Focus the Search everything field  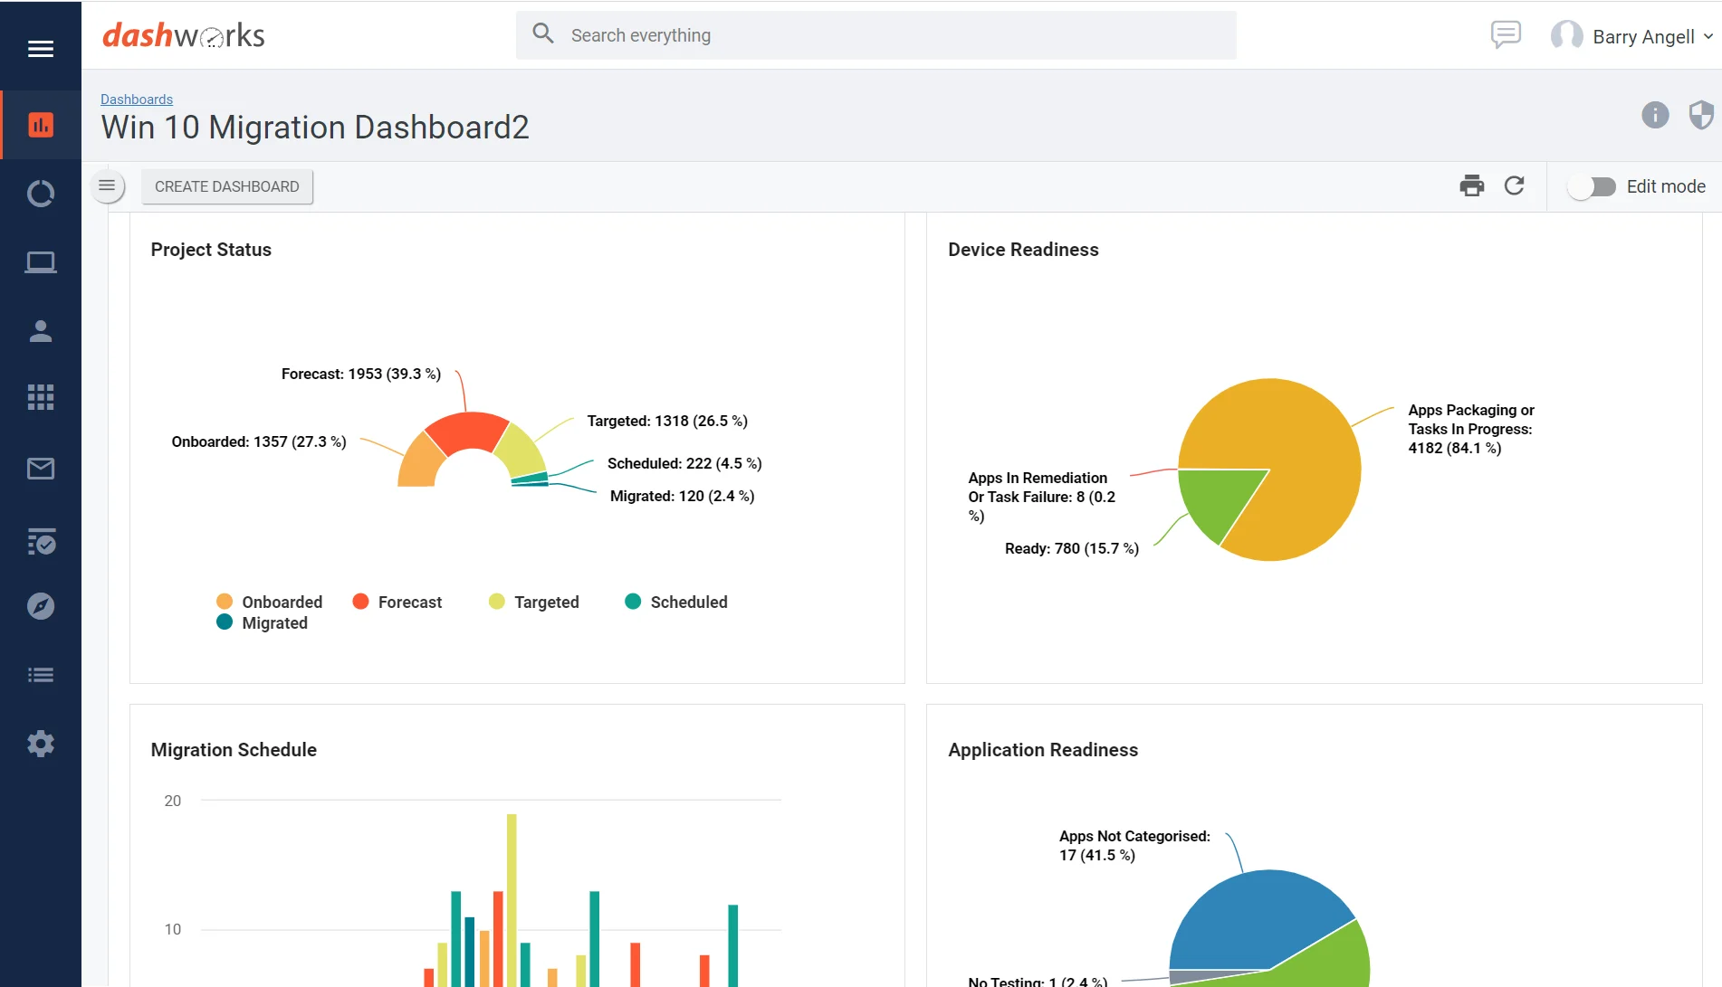pyautogui.click(x=875, y=35)
